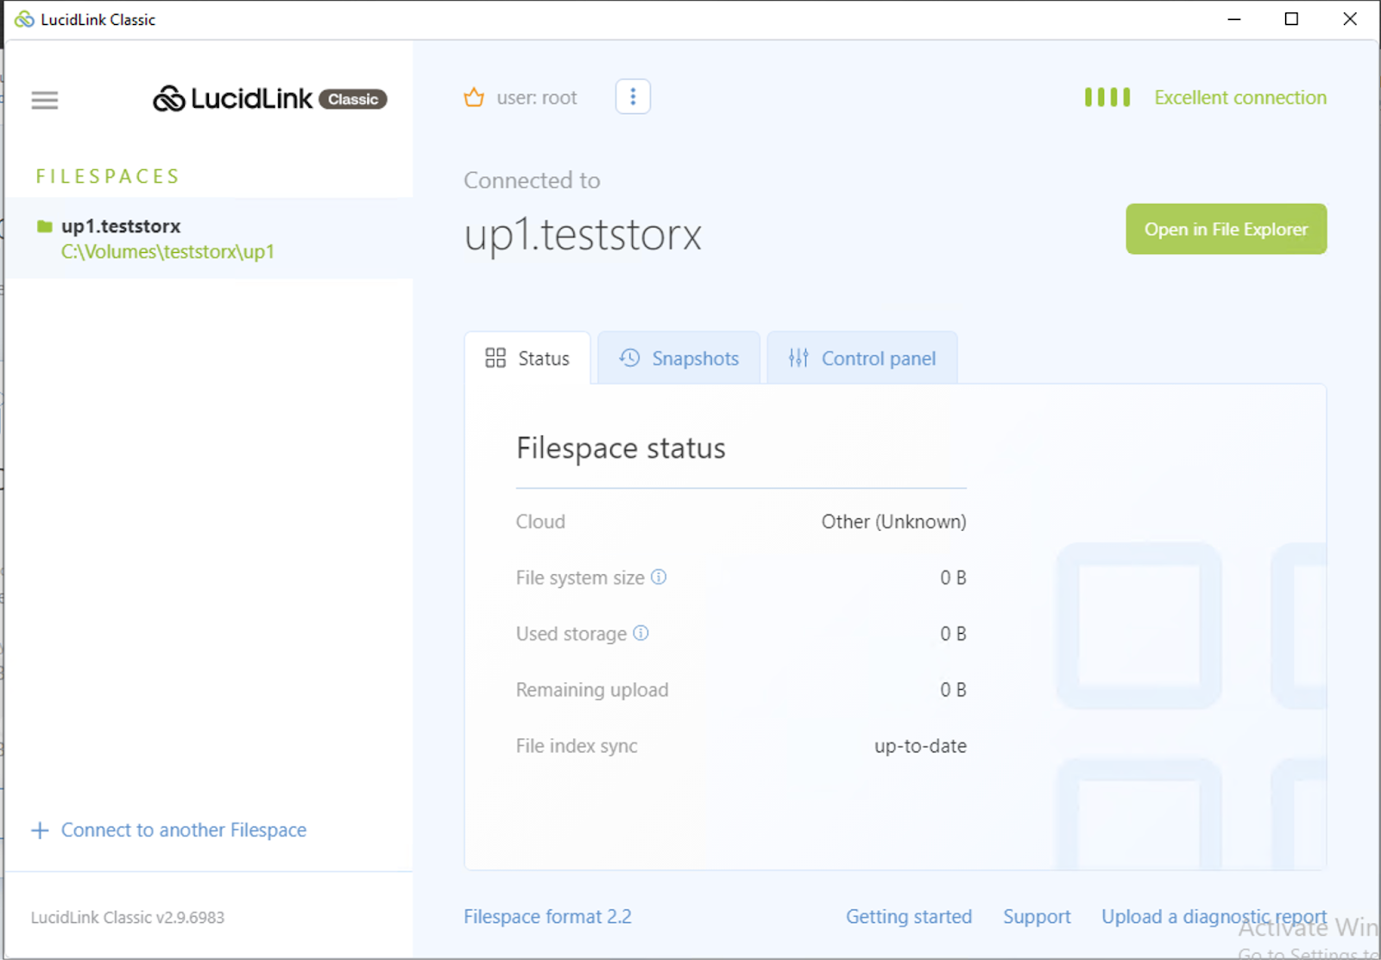Click the plus icon to add a Filespace

pyautogui.click(x=40, y=831)
